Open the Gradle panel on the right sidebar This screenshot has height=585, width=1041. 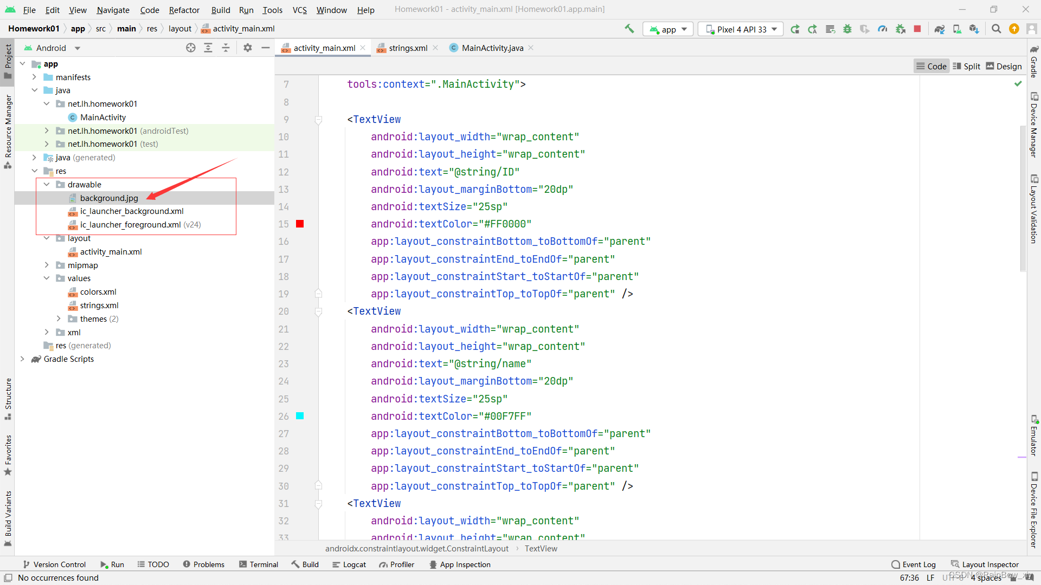(1034, 62)
